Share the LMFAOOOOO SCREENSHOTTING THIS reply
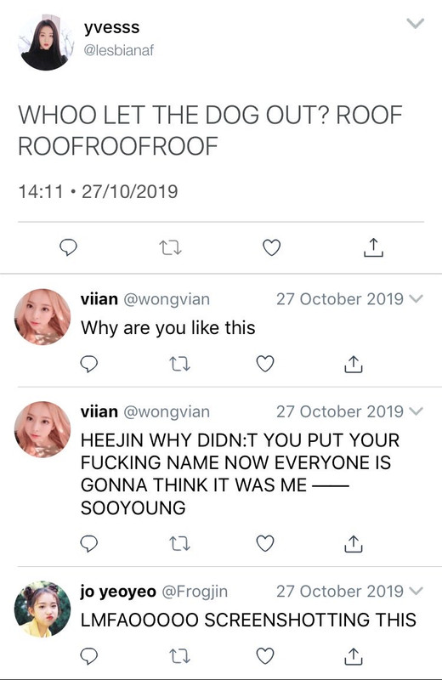The height and width of the screenshot is (680, 442). coord(354,656)
